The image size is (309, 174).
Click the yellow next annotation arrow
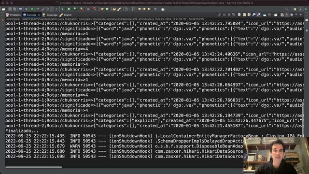144,9
